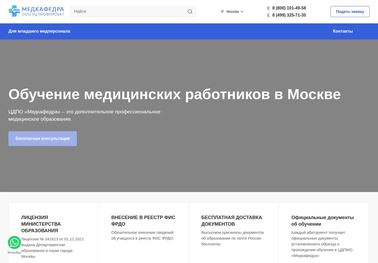This screenshot has width=378, height=263.
Task: Click the ЛИЦЕНЗИЯ МИНИСТЕРСТВА ОБРАЗОВАНИЯ heading
Action: 41,224
